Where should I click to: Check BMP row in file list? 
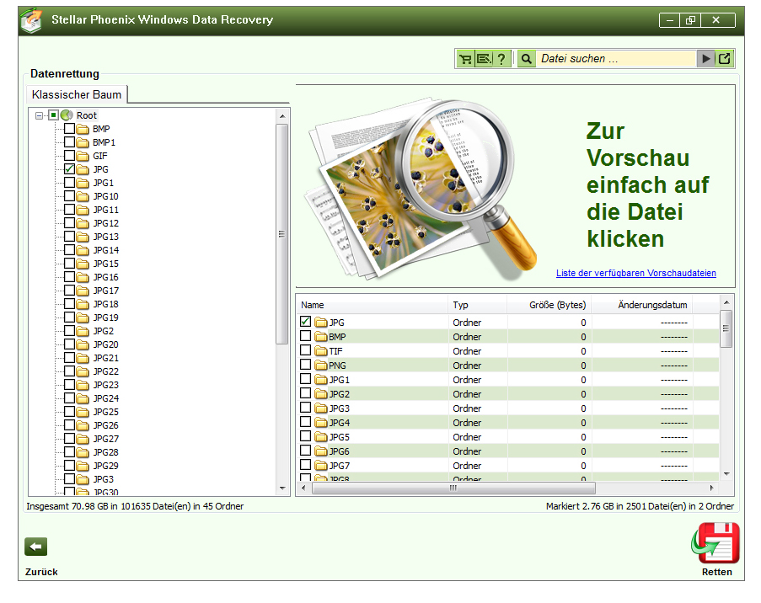click(x=305, y=336)
